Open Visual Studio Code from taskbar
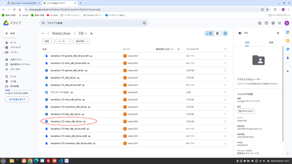Viewport: 292px width, 164px height. 60,161
